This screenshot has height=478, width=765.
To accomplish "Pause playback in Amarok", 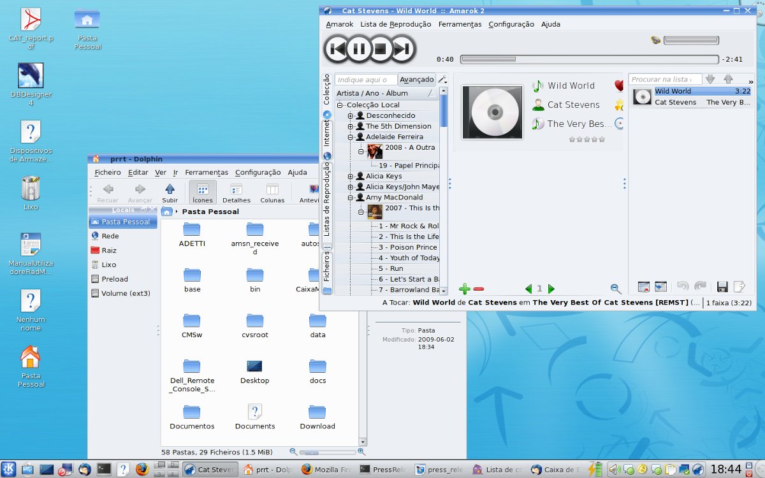I will pyautogui.click(x=359, y=49).
